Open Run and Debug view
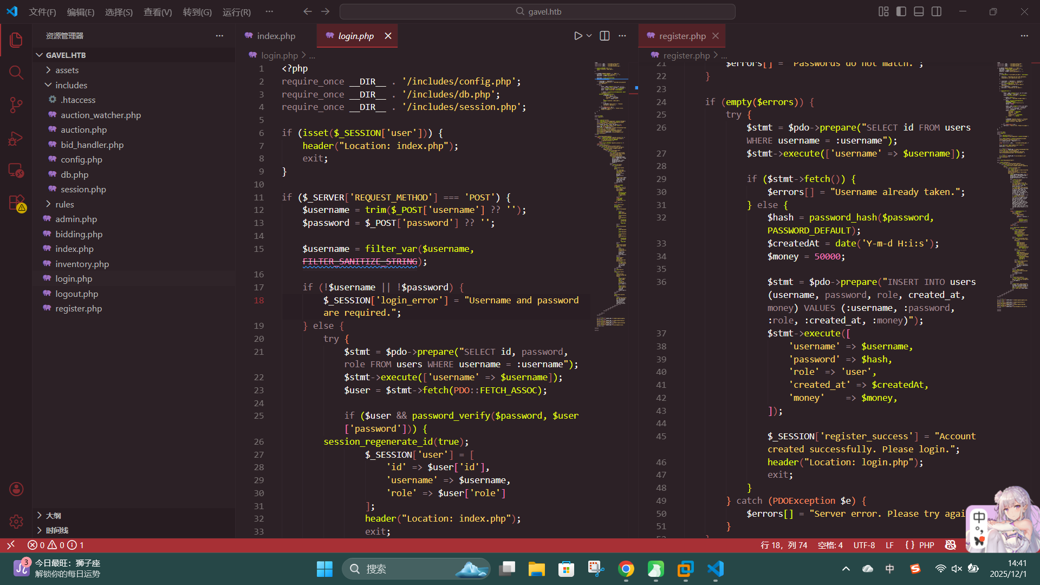1040x585 pixels. [16, 139]
